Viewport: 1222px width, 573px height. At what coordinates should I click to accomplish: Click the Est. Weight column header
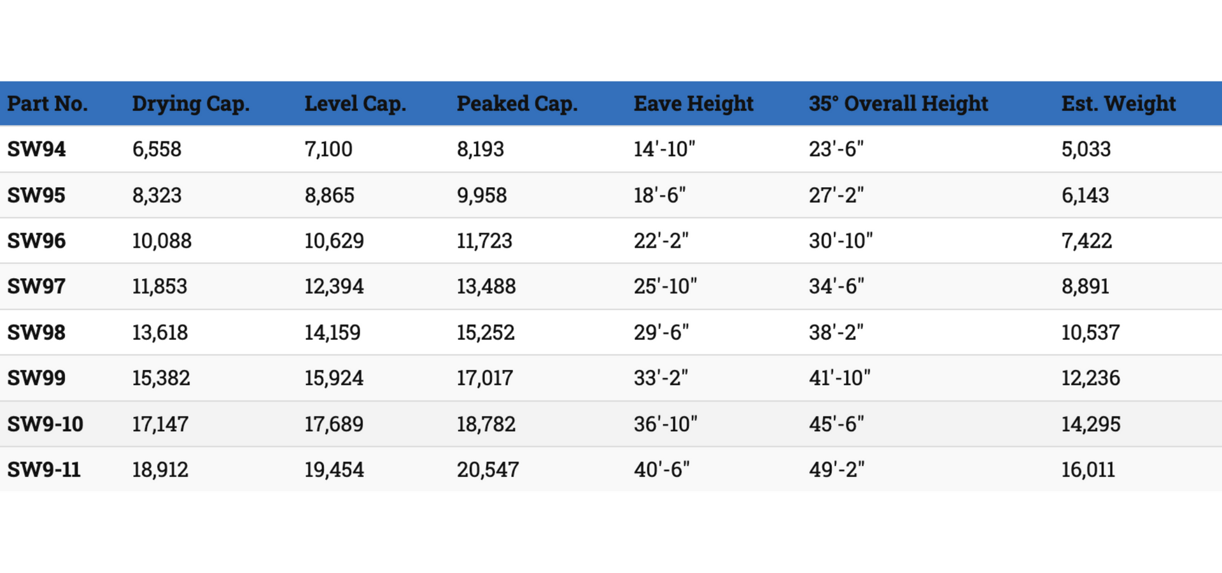pyautogui.click(x=1118, y=104)
